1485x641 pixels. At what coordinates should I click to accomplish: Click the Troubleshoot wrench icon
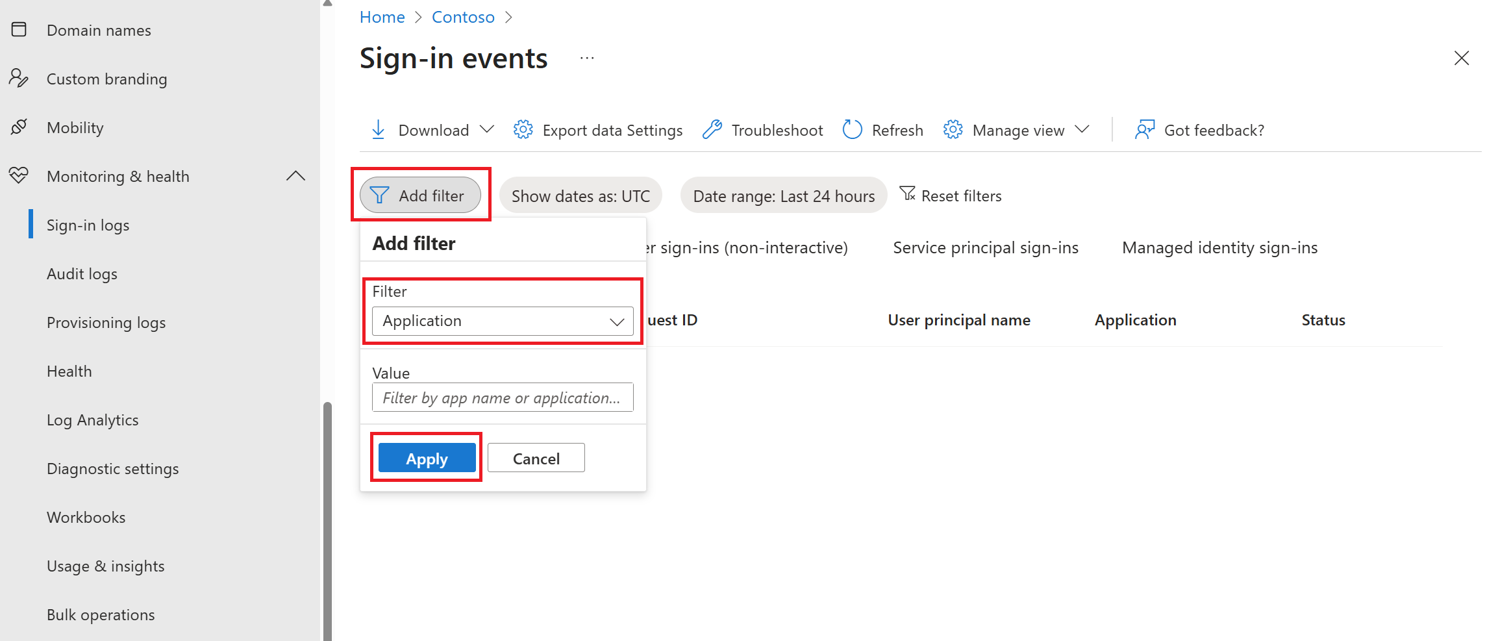712,130
